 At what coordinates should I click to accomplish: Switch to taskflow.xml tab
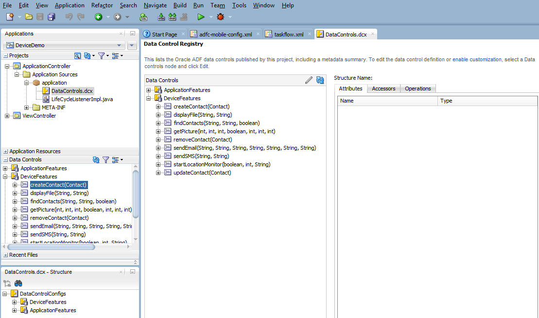tap(289, 35)
